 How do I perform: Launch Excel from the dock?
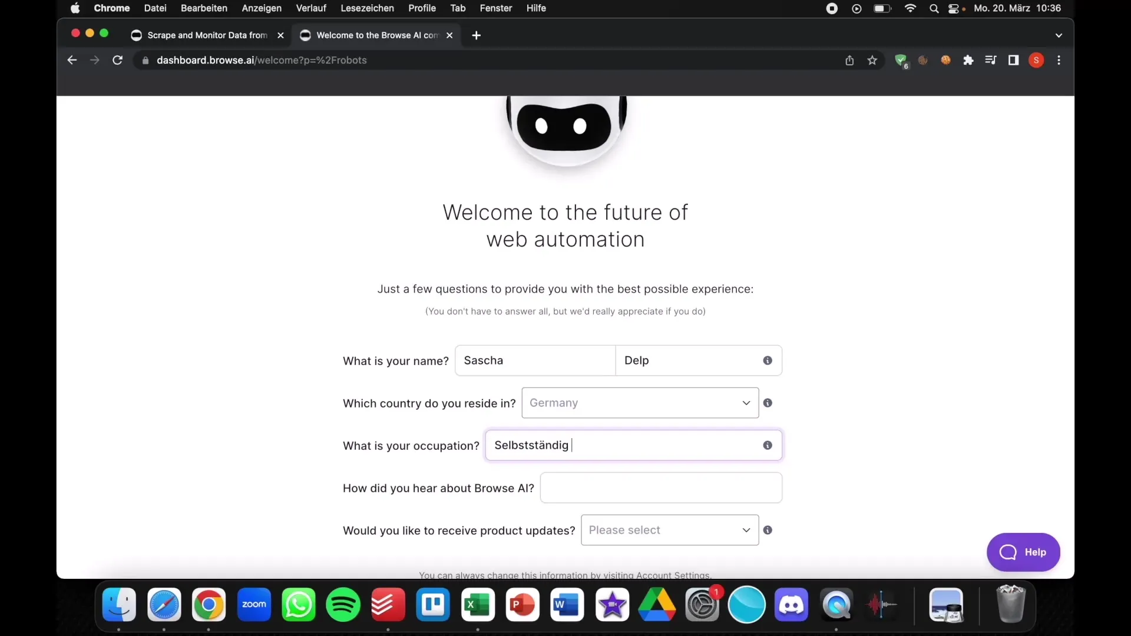(x=478, y=605)
